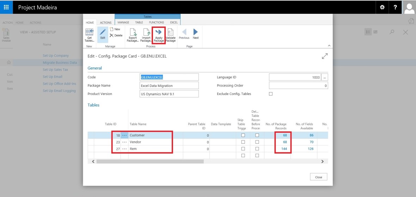Enable the Exclude Config. Tables checkbox
This screenshot has width=416, height=197.
(271, 94)
